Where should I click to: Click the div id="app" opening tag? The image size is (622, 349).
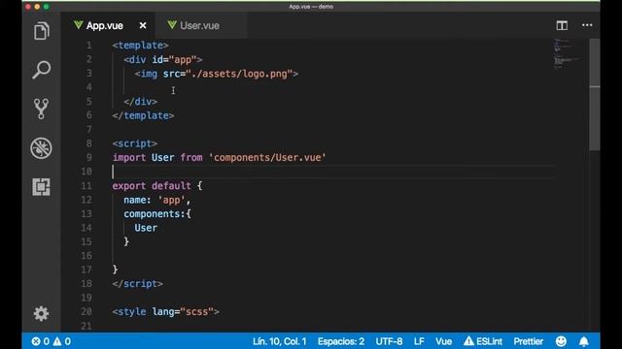click(163, 60)
